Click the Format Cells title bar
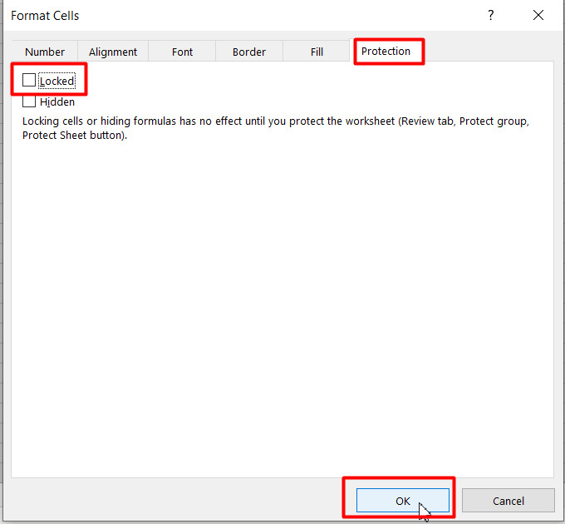Image resolution: width=565 pixels, height=524 pixels. pyautogui.click(x=245, y=16)
